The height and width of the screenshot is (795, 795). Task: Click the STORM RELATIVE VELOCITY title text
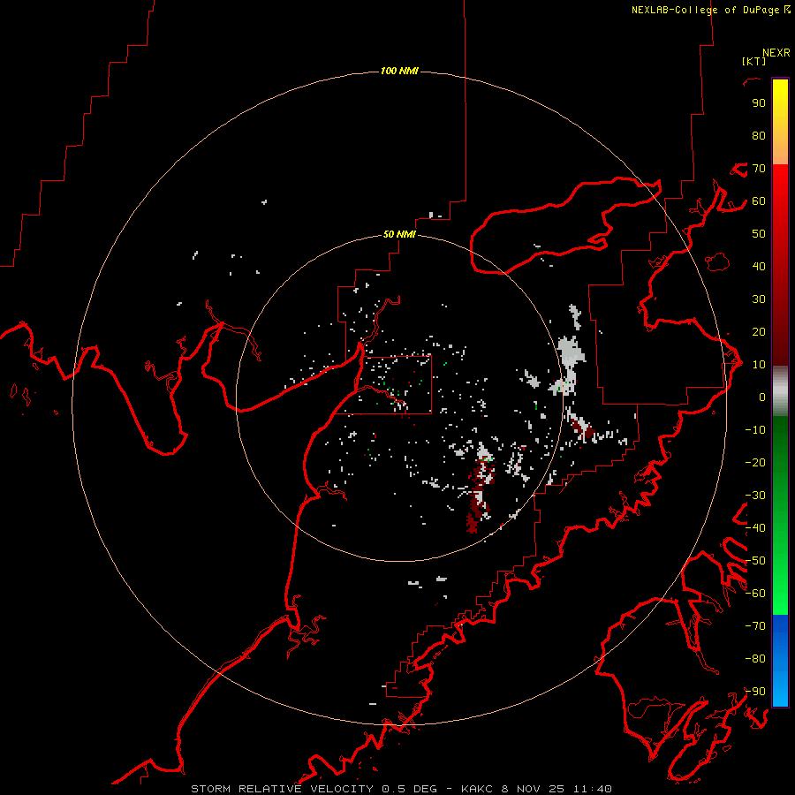(282, 789)
